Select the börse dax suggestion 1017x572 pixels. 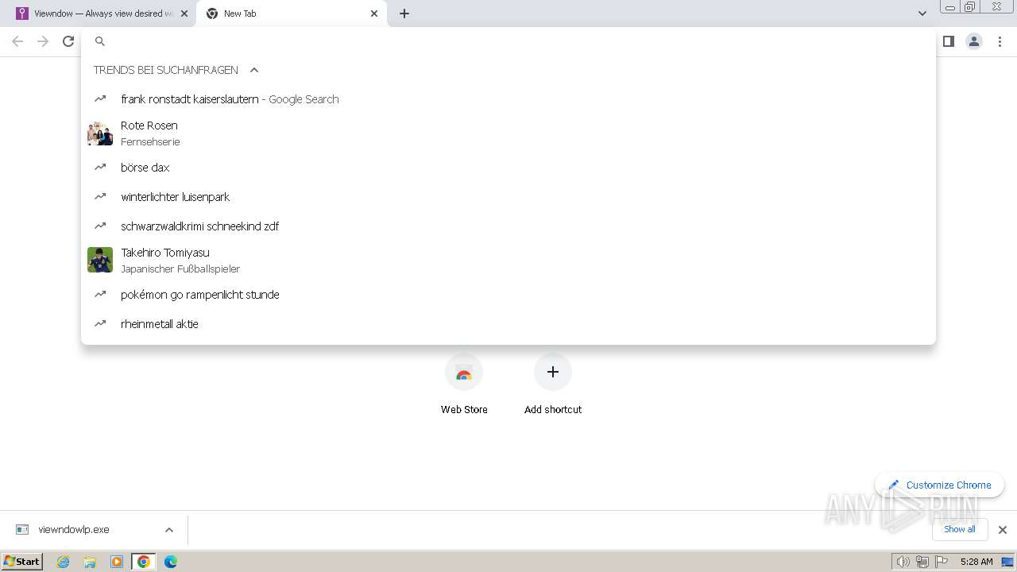[508, 168]
